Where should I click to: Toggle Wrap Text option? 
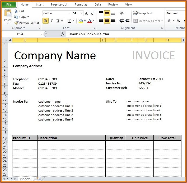point(143,13)
